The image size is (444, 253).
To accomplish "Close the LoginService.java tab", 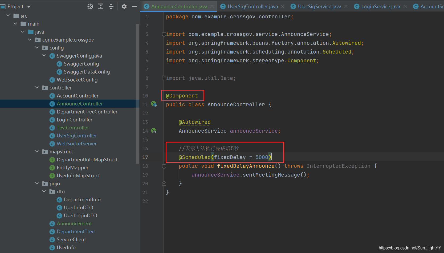I will coord(405,6).
